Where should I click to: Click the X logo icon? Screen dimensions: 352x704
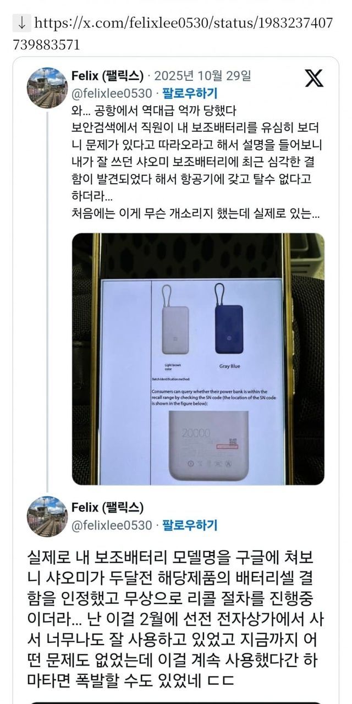coord(314,78)
